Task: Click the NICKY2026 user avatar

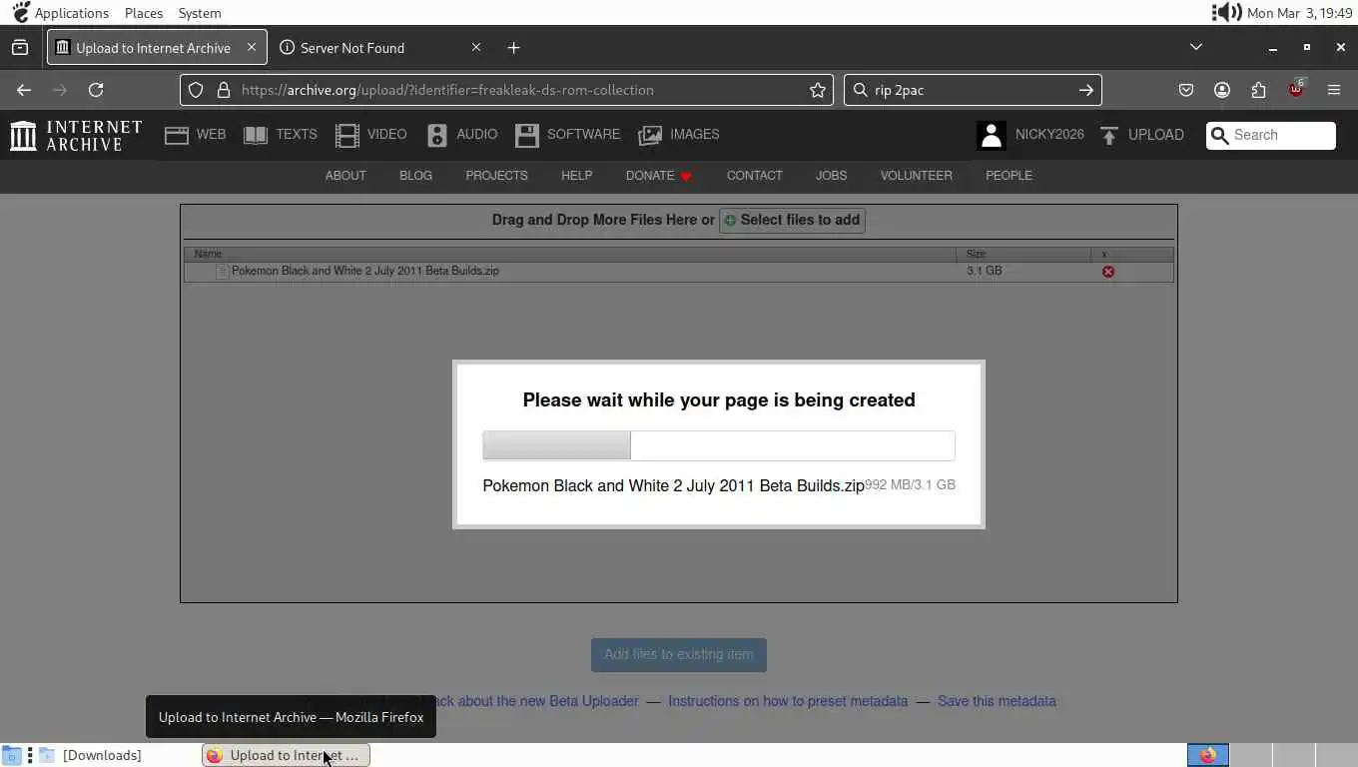Action: [991, 135]
